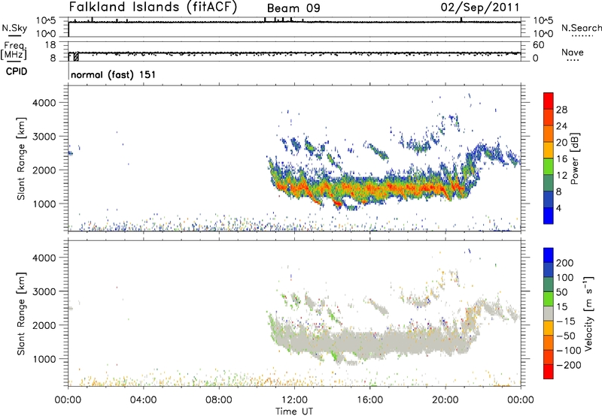This screenshot has width=602, height=416.
Task: Click the 'CPID' label
Action: pyautogui.click(x=17, y=71)
